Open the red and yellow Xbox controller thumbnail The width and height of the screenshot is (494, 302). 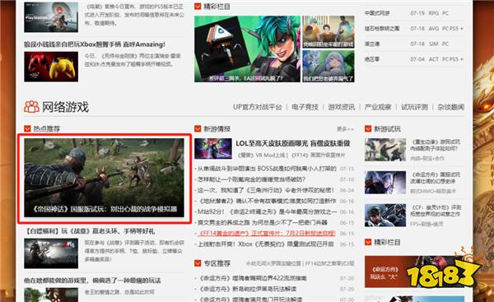[51, 67]
